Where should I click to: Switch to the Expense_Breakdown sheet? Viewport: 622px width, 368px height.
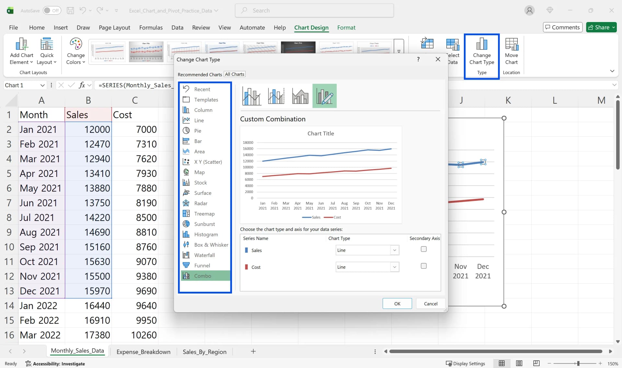[143, 352]
